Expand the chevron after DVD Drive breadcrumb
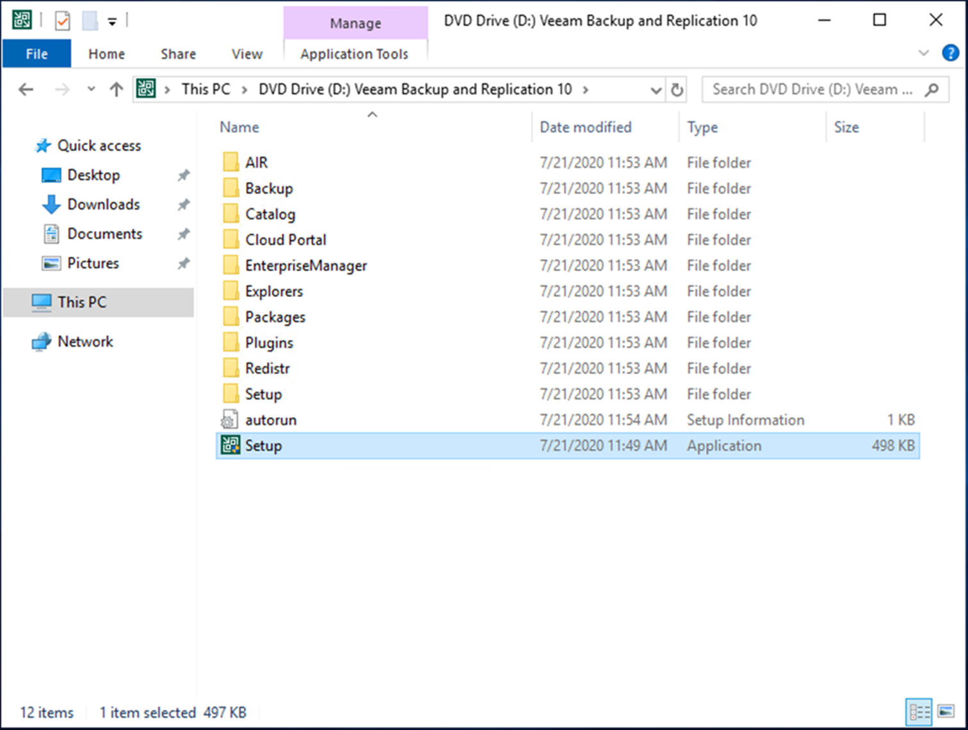The width and height of the screenshot is (968, 730). point(585,90)
